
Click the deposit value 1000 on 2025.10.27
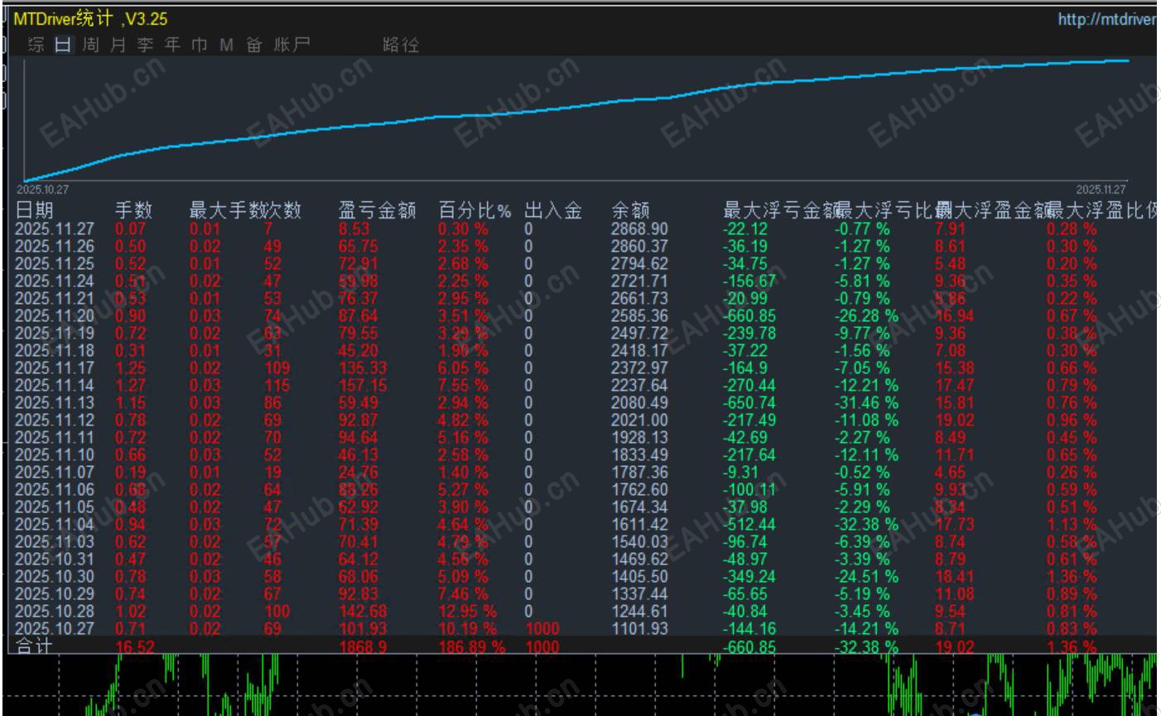(542, 629)
